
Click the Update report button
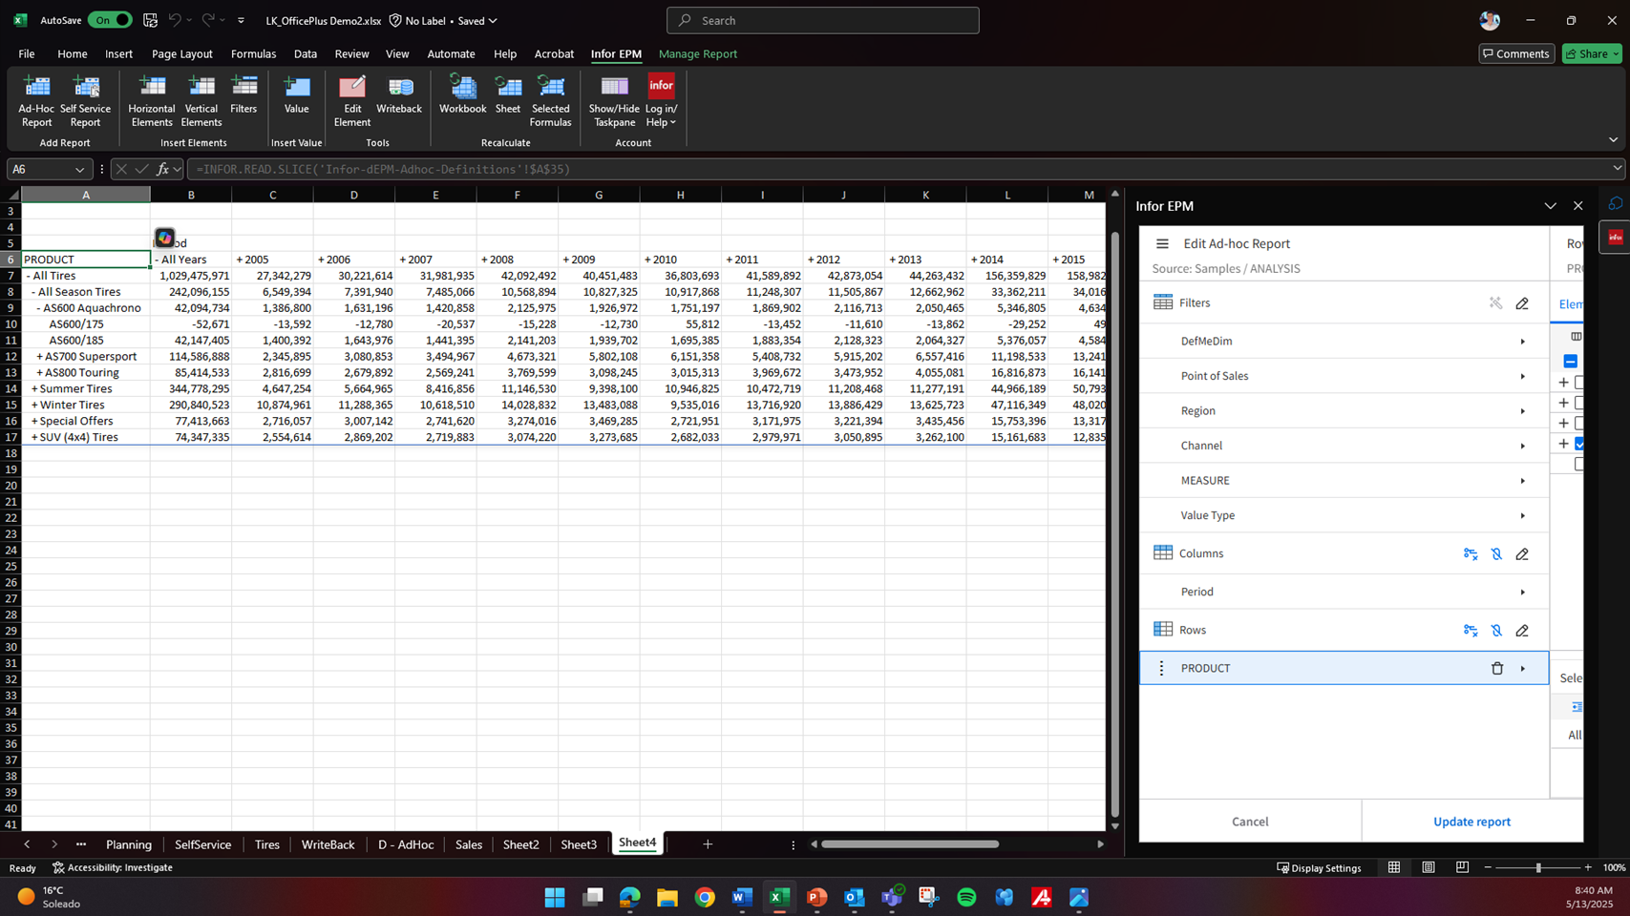pyautogui.click(x=1471, y=822)
